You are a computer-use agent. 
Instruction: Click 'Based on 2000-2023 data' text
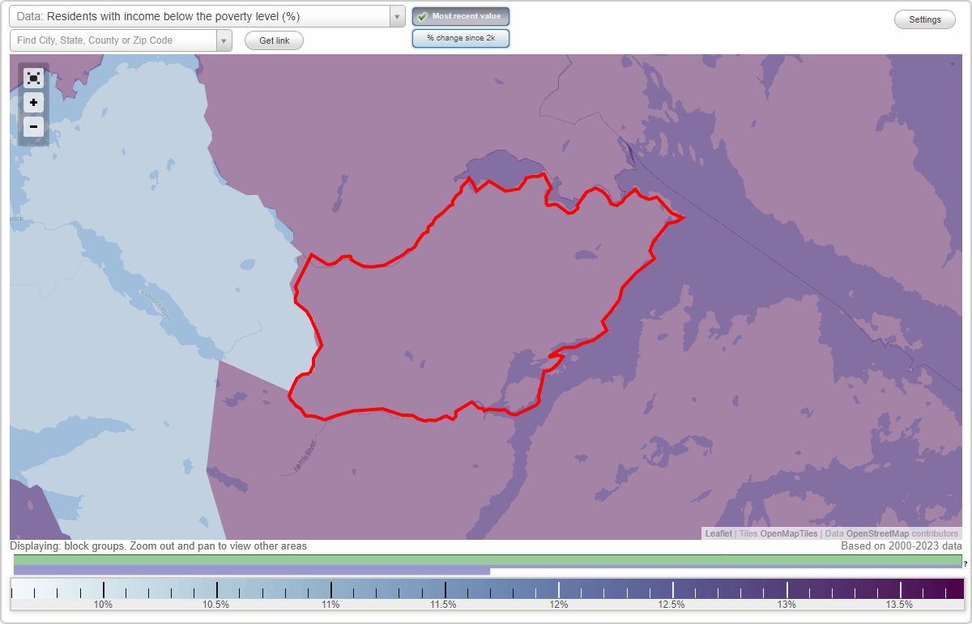[902, 546]
